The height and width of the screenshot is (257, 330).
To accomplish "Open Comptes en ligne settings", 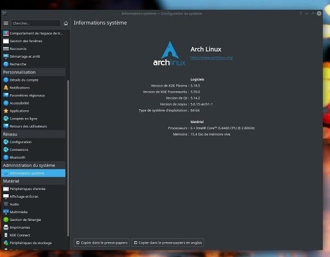I will 33,118.
